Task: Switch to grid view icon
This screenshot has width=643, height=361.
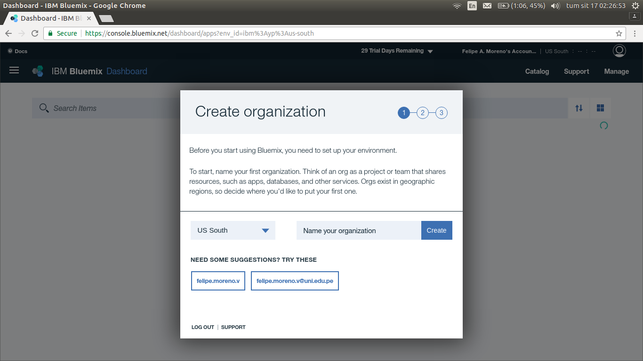Action: click(600, 108)
